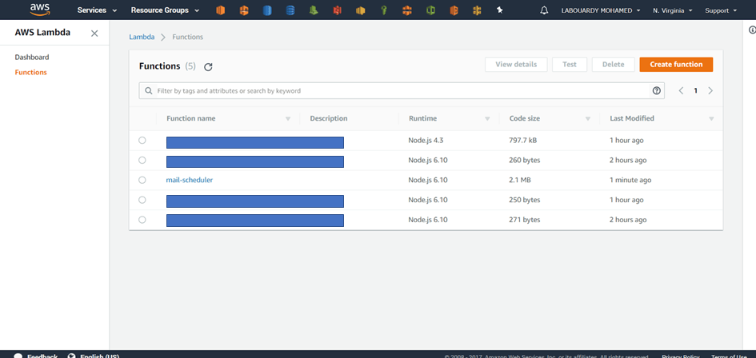The height and width of the screenshot is (358, 756).
Task: Click the Functions breadcrumb item
Action: [187, 37]
